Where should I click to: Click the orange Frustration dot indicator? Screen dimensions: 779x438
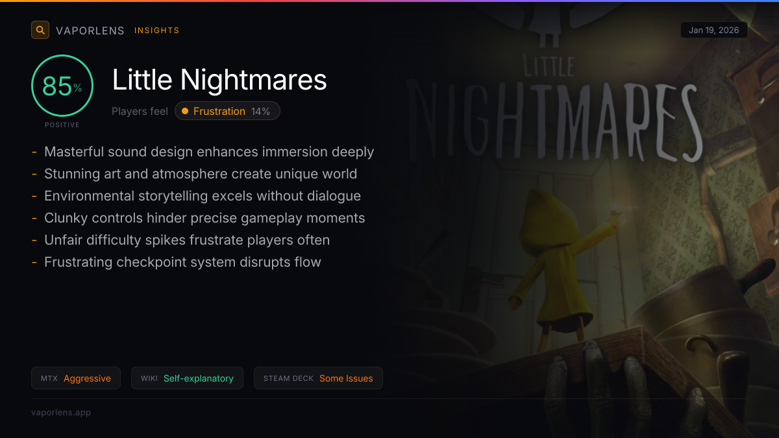pyautogui.click(x=185, y=111)
